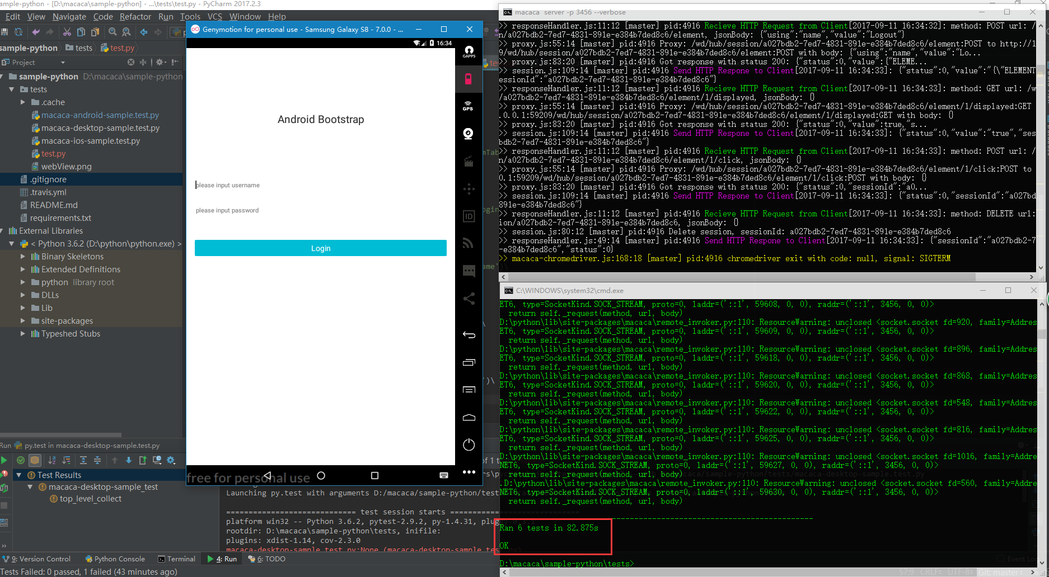Click Genymotion power button icon
Viewport: 1049px width, 577px height.
(469, 445)
